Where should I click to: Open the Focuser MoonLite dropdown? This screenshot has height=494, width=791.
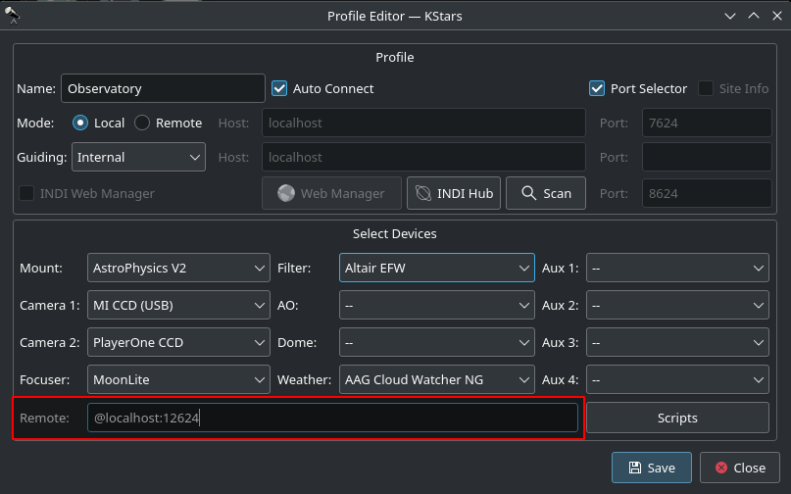click(178, 379)
